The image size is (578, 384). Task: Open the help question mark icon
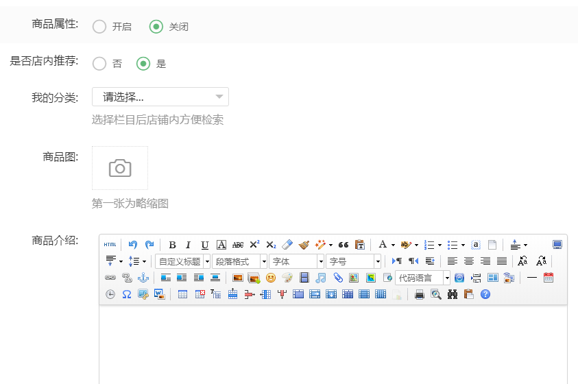click(x=485, y=294)
